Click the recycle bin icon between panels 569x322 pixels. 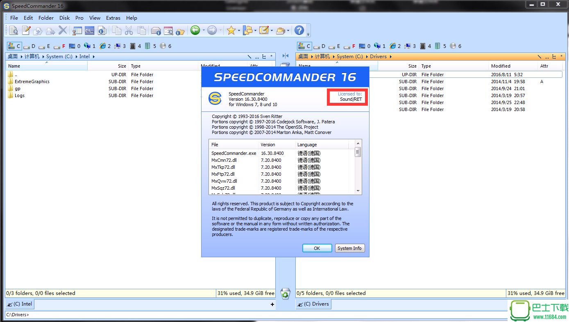click(x=285, y=293)
